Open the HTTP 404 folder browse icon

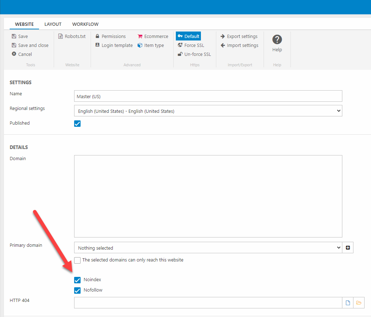[x=359, y=303]
